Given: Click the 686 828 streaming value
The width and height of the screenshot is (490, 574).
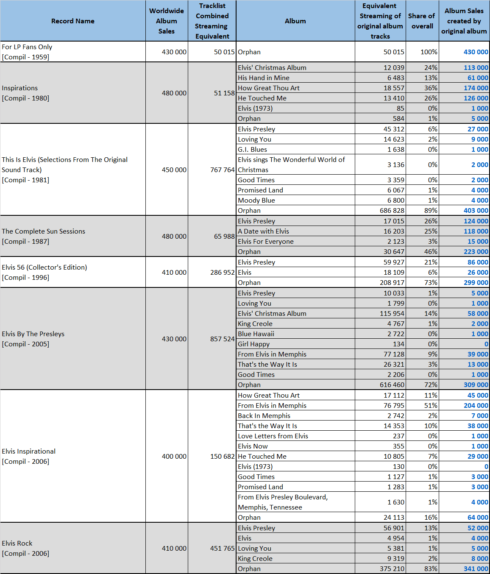Looking at the screenshot, I should [380, 210].
